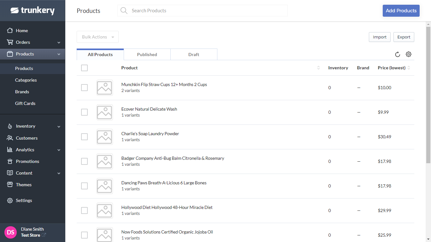Viewport: 431px width, 242px height.
Task: Click Dancing Paws Breath-A-Licious image placeholder
Action: click(x=104, y=186)
